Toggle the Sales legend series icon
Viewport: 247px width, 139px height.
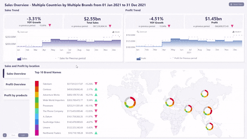19,58
